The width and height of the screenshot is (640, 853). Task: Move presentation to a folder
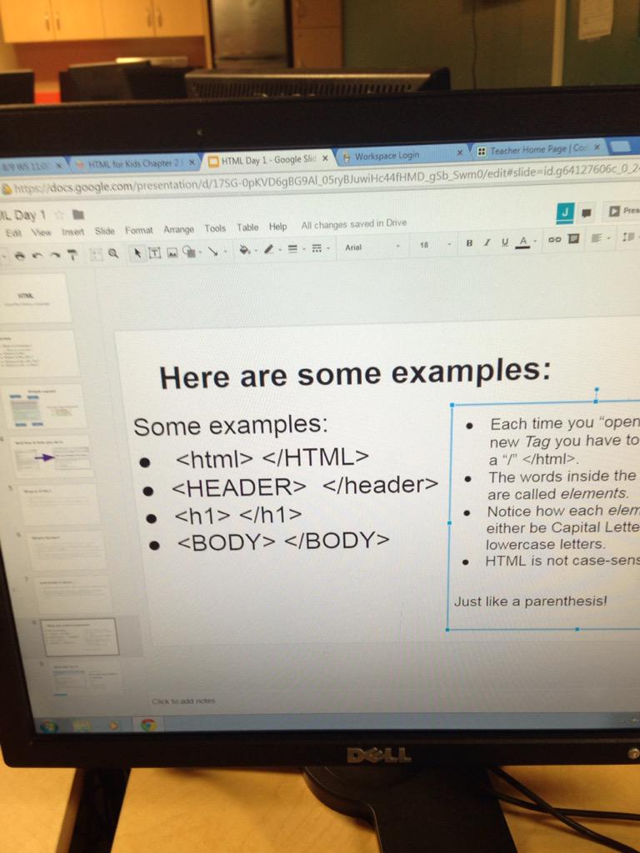[x=77, y=213]
